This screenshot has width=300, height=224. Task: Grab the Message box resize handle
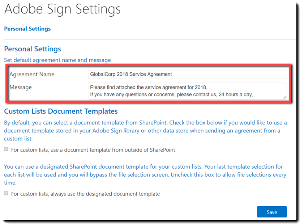(285, 97)
